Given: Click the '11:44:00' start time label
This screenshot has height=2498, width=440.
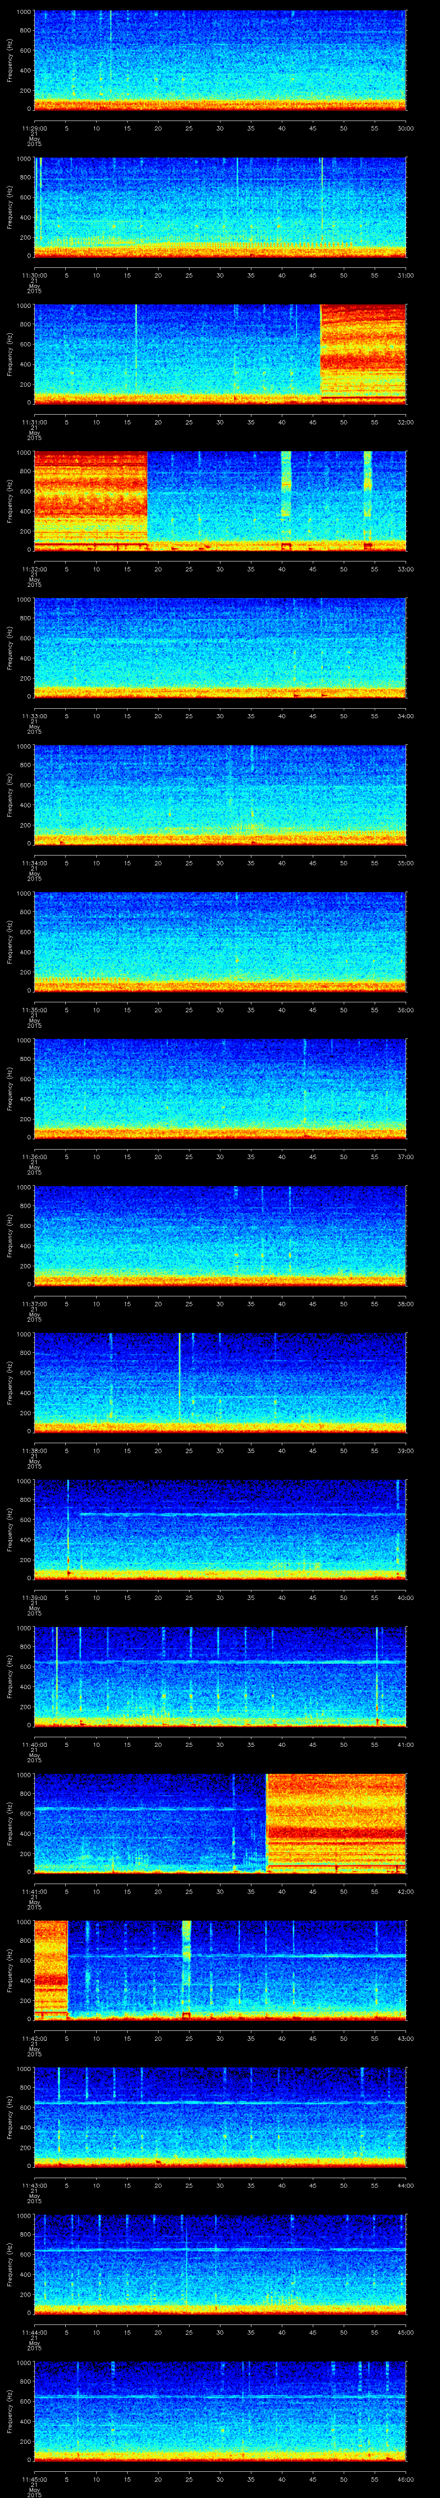Looking at the screenshot, I should [x=34, y=2331].
